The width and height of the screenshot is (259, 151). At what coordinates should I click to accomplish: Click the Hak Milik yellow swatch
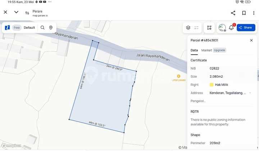pos(212,84)
